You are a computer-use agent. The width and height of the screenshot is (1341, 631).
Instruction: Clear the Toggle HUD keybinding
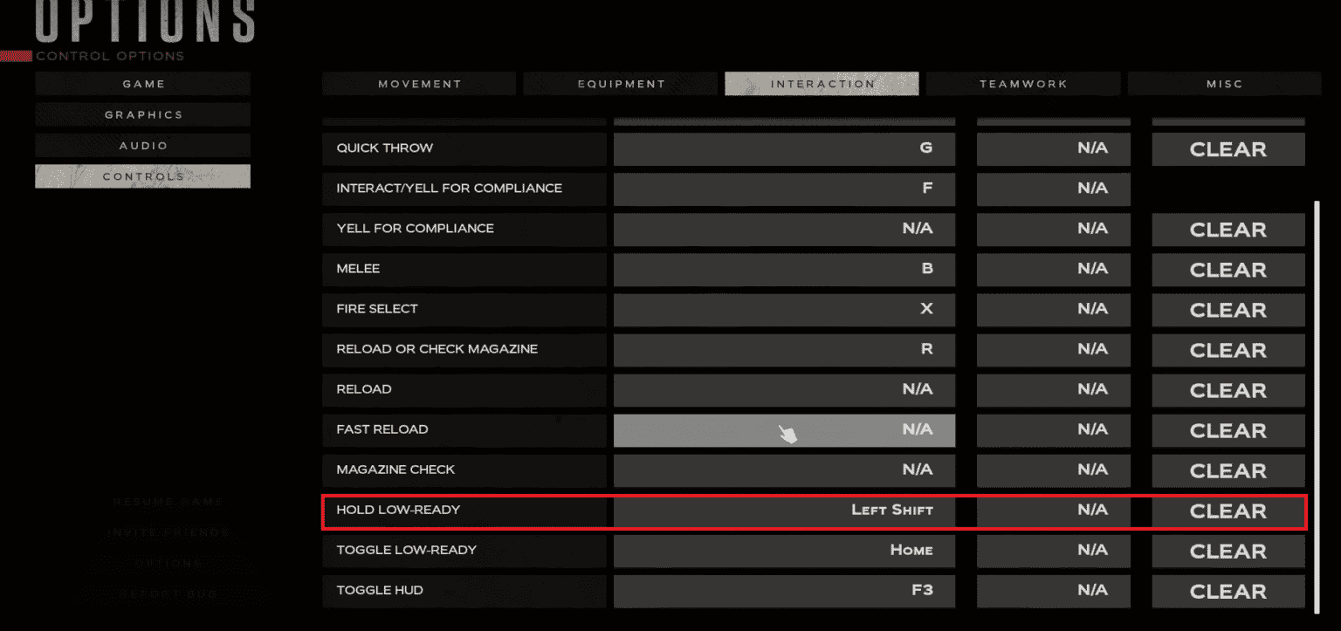pyautogui.click(x=1228, y=592)
